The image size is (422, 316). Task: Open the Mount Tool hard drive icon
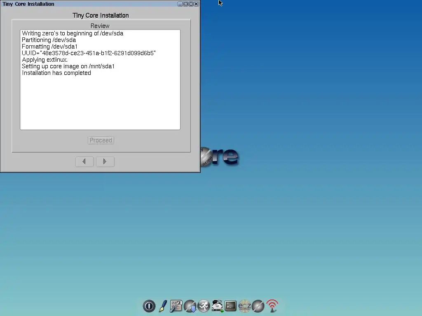[217, 306]
